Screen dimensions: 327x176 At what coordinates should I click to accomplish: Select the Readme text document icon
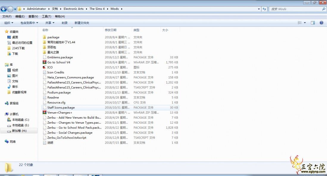pyautogui.click(x=44, y=97)
